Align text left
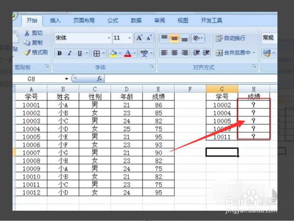294x221 pixels. pos(165,53)
